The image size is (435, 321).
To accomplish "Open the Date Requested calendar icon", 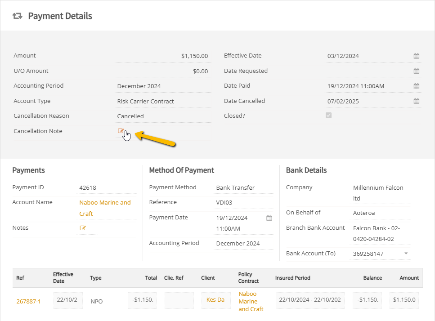I will coord(417,71).
